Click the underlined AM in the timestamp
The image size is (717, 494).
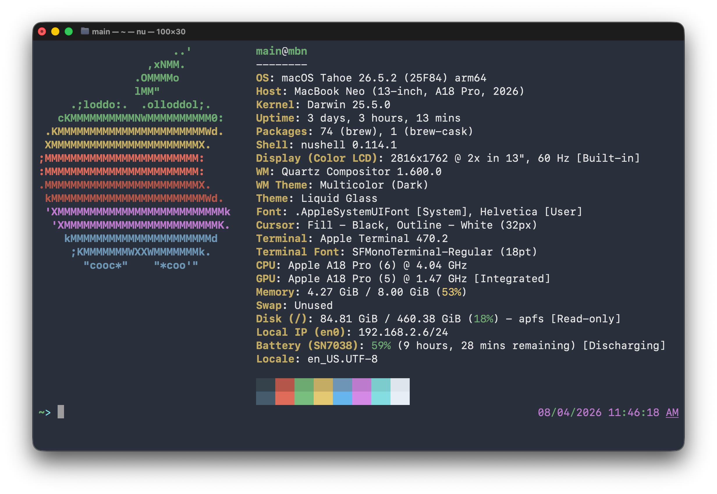[x=672, y=412]
